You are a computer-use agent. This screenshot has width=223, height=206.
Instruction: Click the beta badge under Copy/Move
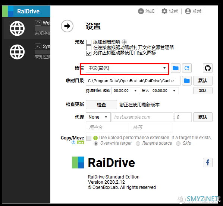(x=80, y=142)
